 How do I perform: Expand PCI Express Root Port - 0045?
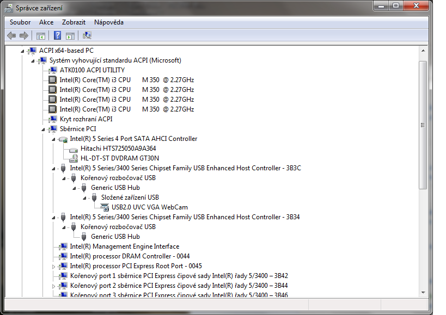53,267
